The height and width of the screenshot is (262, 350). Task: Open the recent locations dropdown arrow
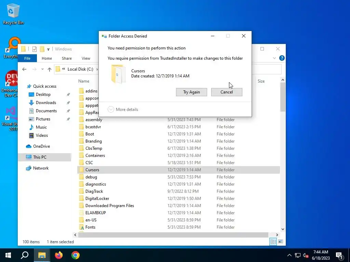[42, 69]
